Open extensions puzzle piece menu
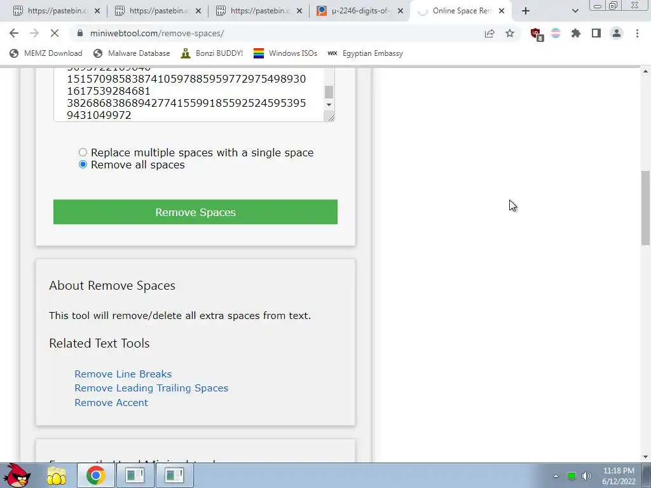The width and height of the screenshot is (651, 488). (x=576, y=33)
